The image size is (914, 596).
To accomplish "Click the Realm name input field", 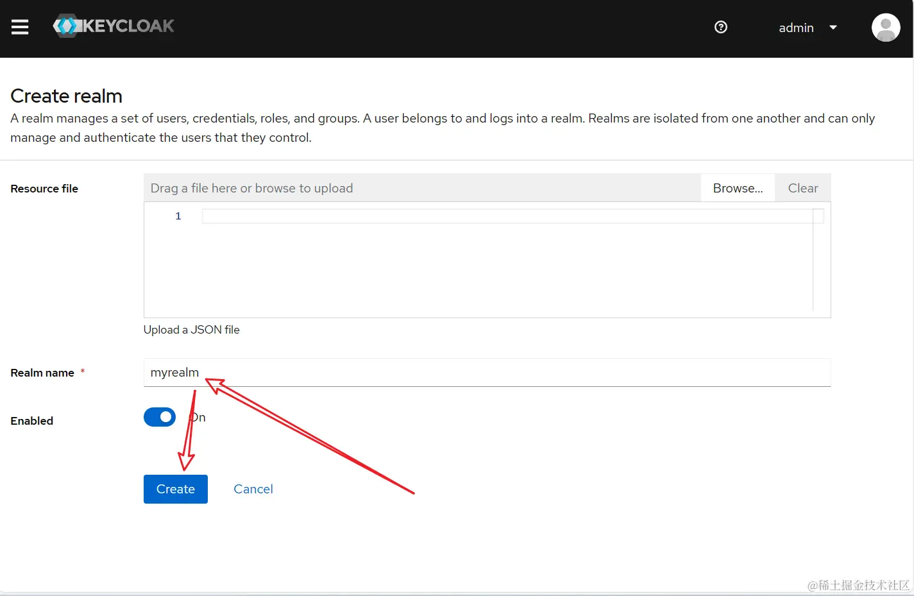I will pyautogui.click(x=487, y=373).
